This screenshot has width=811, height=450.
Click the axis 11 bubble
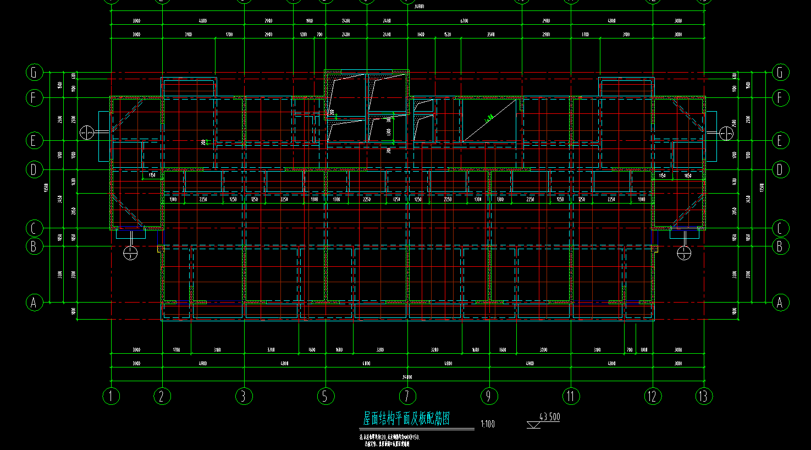tap(571, 396)
